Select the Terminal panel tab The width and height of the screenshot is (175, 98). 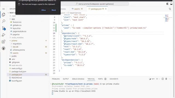click(x=91, y=79)
